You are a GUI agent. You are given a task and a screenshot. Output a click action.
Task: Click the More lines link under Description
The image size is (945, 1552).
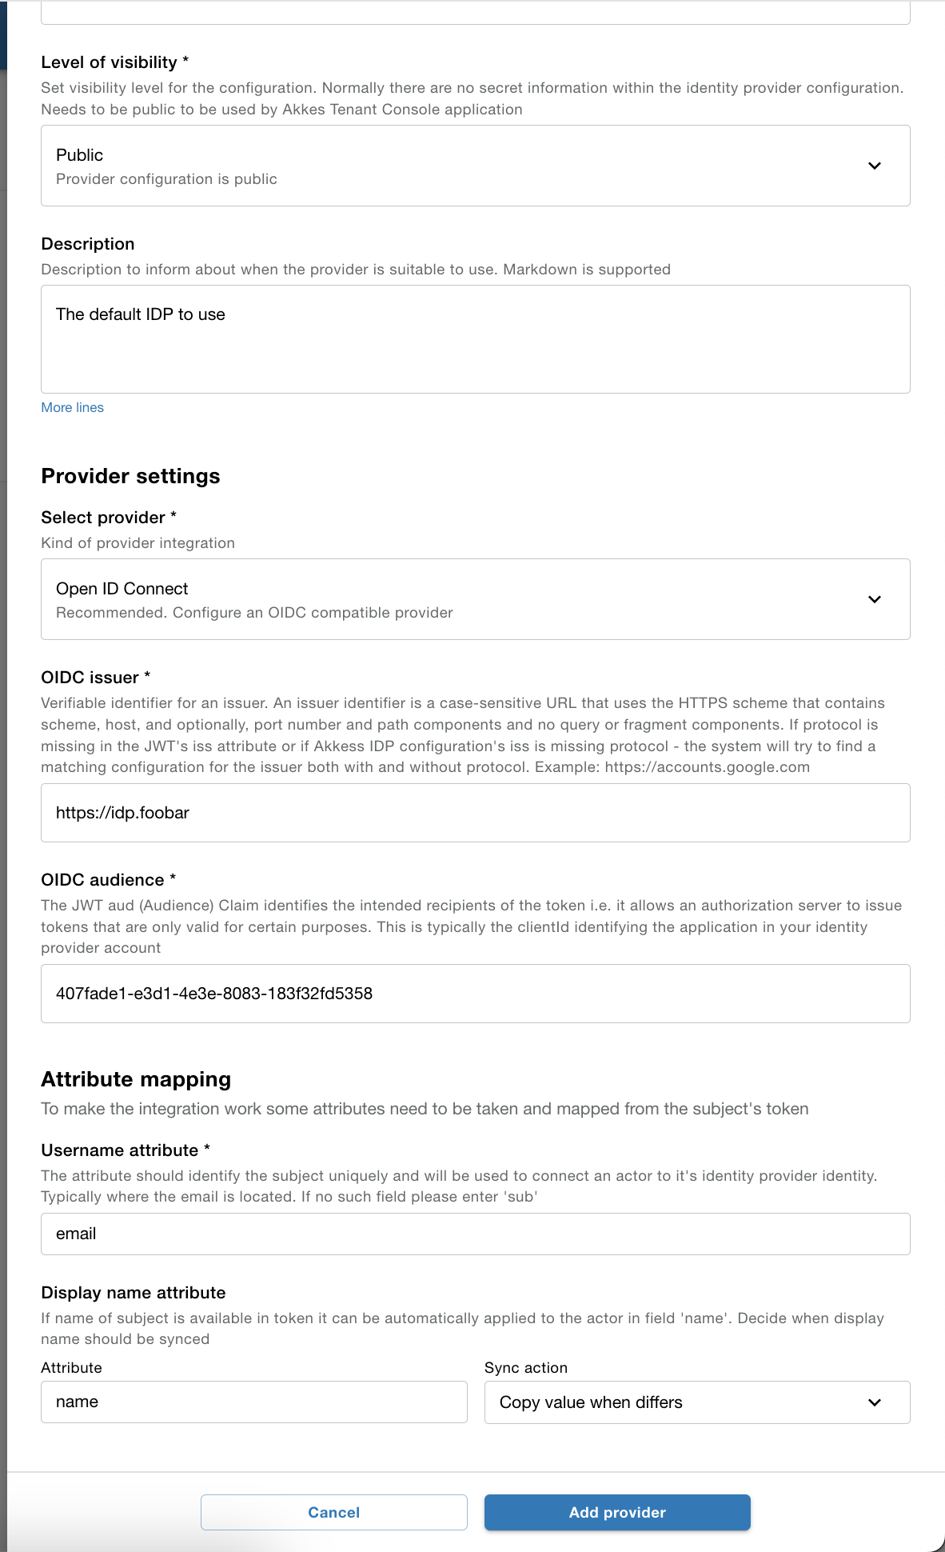(x=72, y=407)
